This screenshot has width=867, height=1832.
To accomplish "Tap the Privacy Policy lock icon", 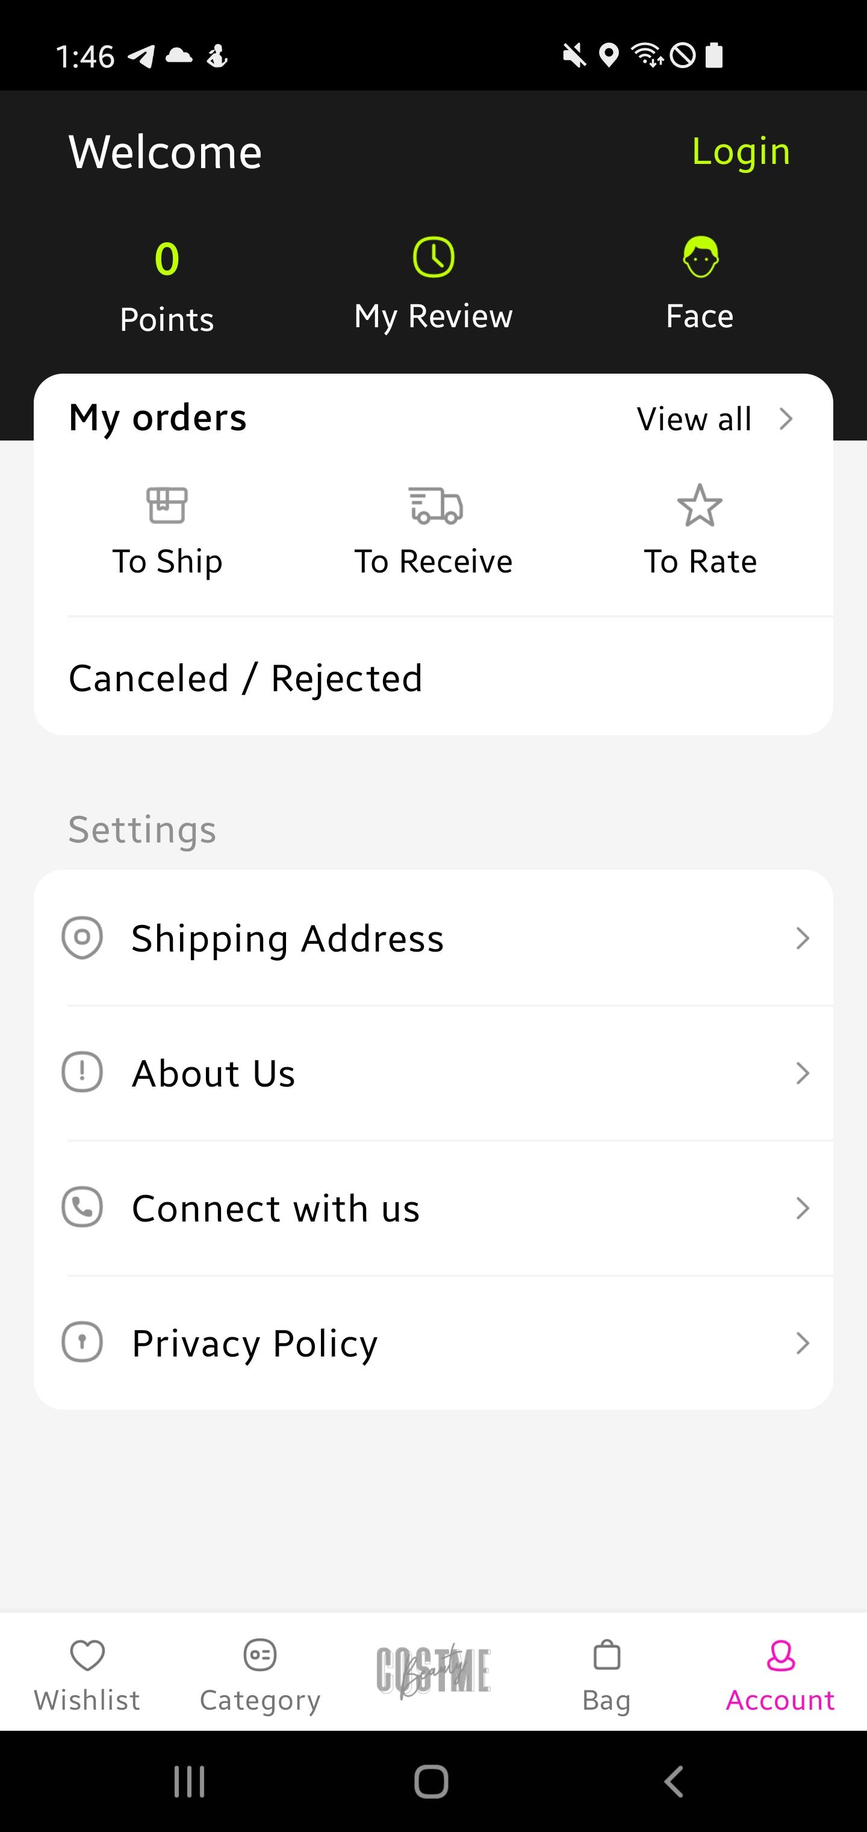I will [82, 1342].
